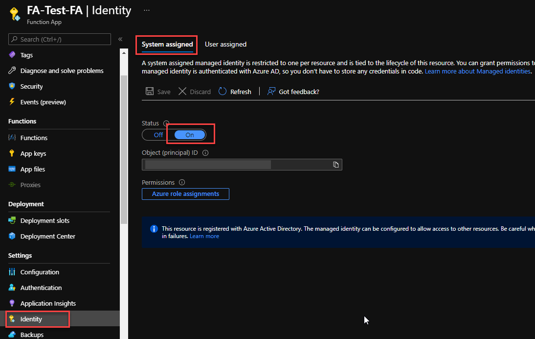The image size is (535, 339).
Task: Set Status toggle to On
Action: 190,135
